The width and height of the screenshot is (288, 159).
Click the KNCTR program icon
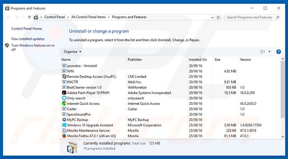(x=64, y=82)
